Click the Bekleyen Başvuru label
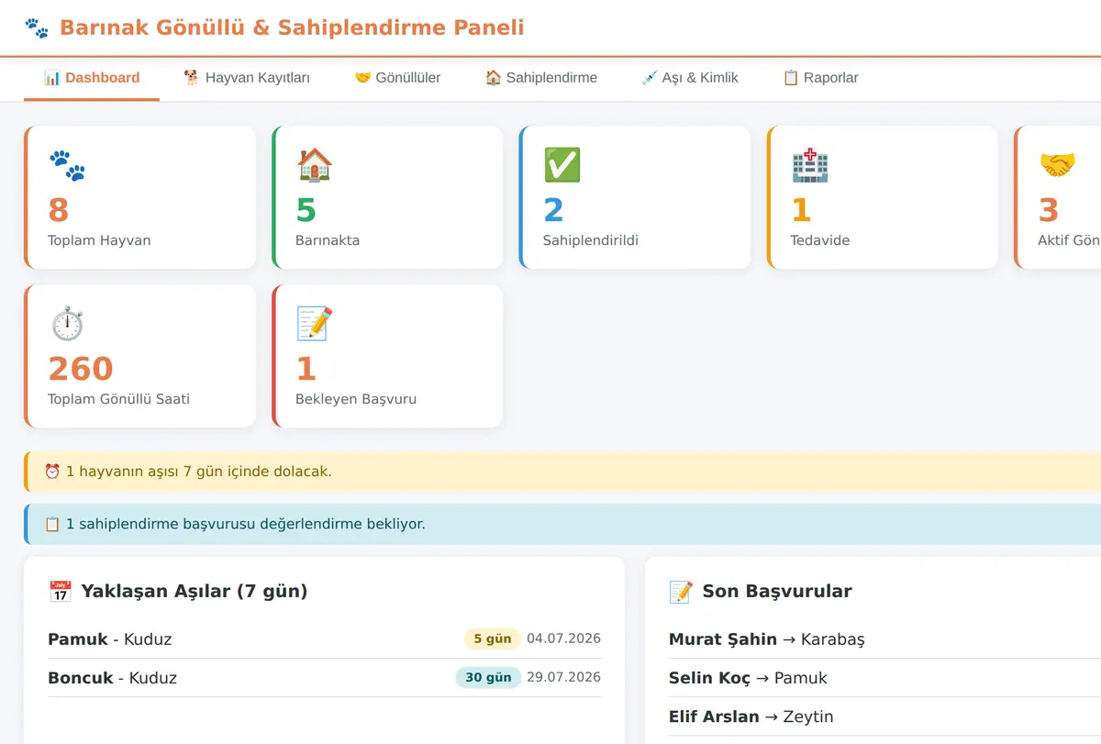 (x=356, y=399)
